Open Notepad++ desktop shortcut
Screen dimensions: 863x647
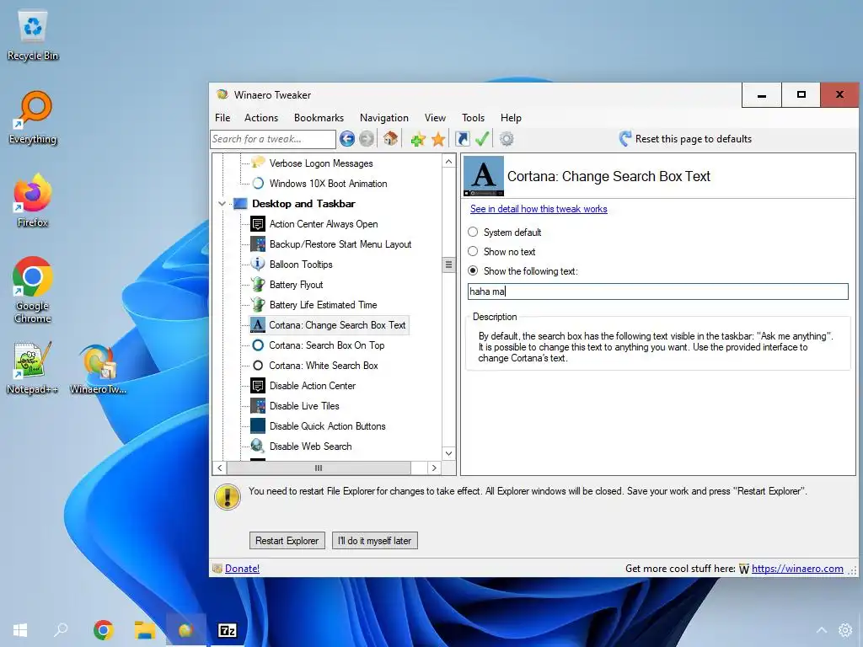tap(33, 367)
